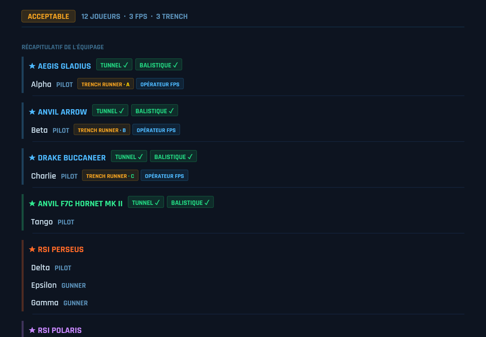486x337 pixels.
Task: Click Beta's OPÉRATEUR FPS tag
Action: [x=156, y=130]
